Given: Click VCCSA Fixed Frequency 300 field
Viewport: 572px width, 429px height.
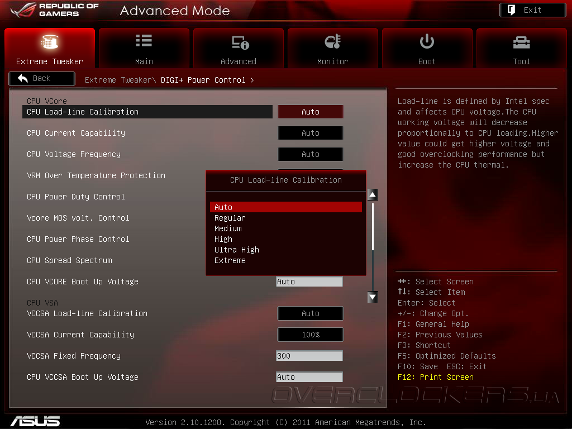Looking at the screenshot, I should (309, 356).
